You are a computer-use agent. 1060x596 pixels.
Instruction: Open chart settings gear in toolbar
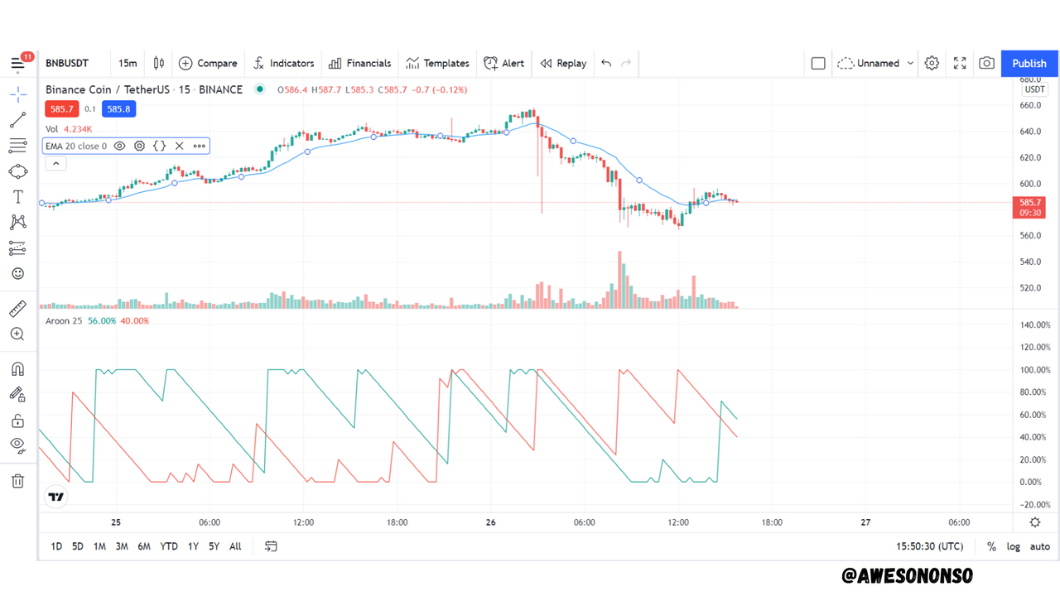932,63
